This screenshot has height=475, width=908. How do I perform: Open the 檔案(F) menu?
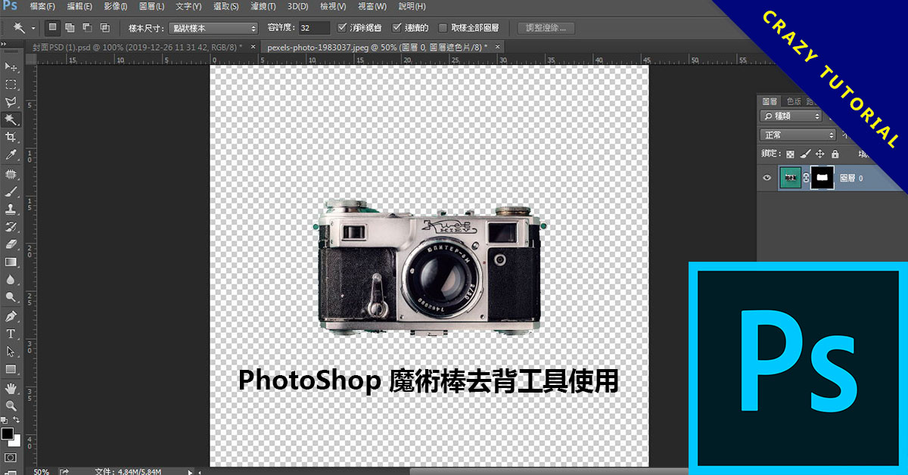(x=42, y=6)
